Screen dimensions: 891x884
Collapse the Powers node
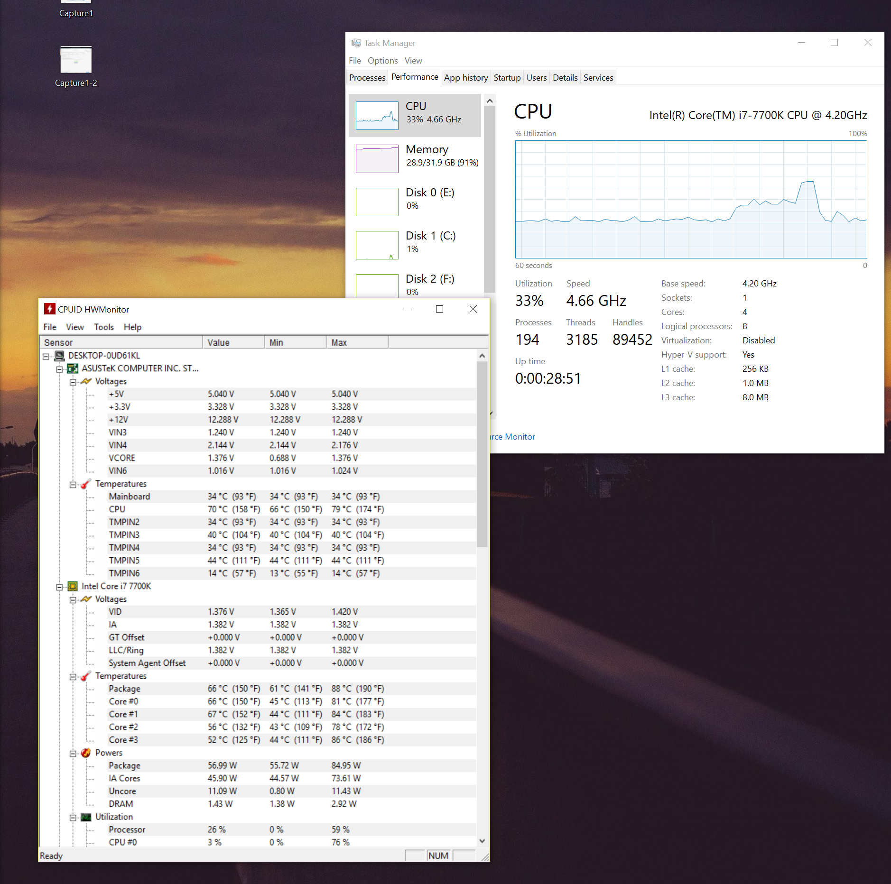point(73,753)
